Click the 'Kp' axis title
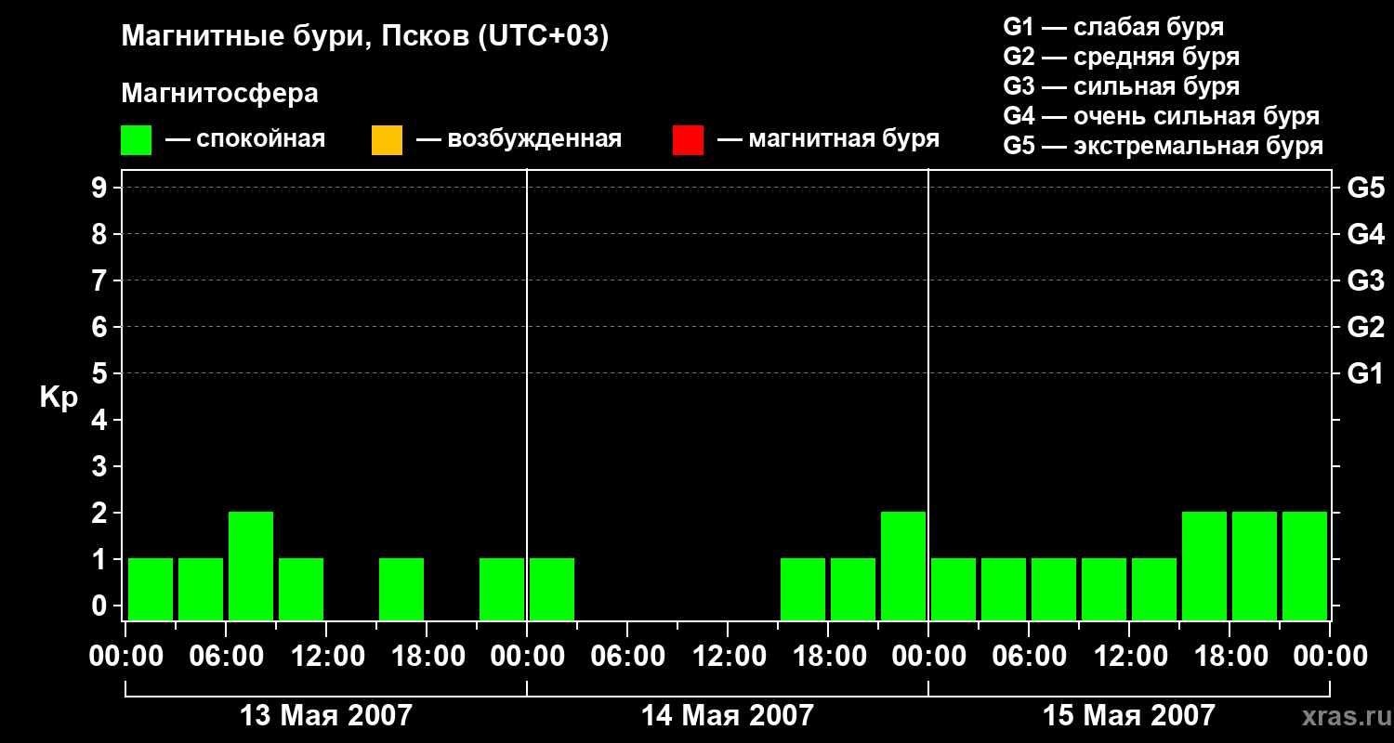 [x=59, y=398]
